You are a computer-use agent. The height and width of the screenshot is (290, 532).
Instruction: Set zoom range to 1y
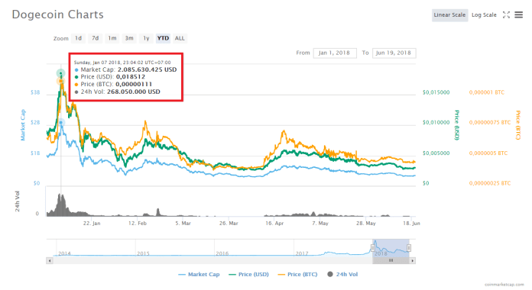point(146,38)
